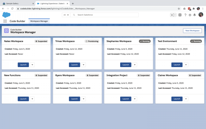The image size is (206, 129).
Task: Click the New Workspace button
Action: point(192,31)
